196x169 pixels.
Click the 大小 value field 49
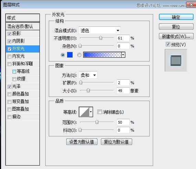[x=123, y=90]
